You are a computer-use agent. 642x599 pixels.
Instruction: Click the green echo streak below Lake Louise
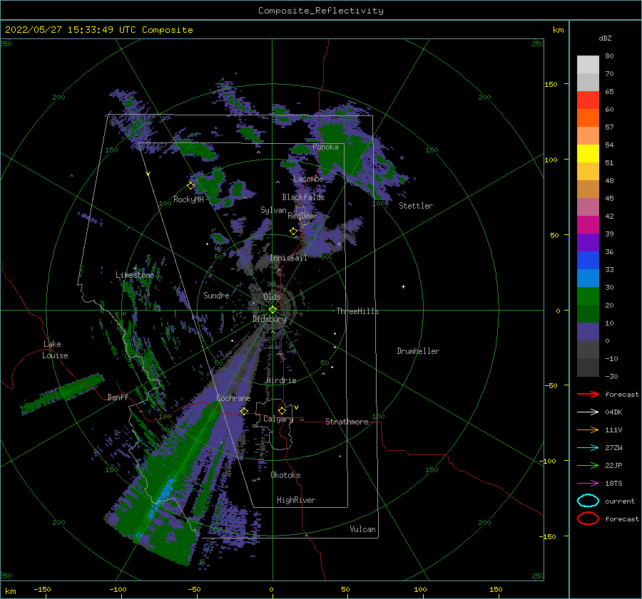pos(62,393)
